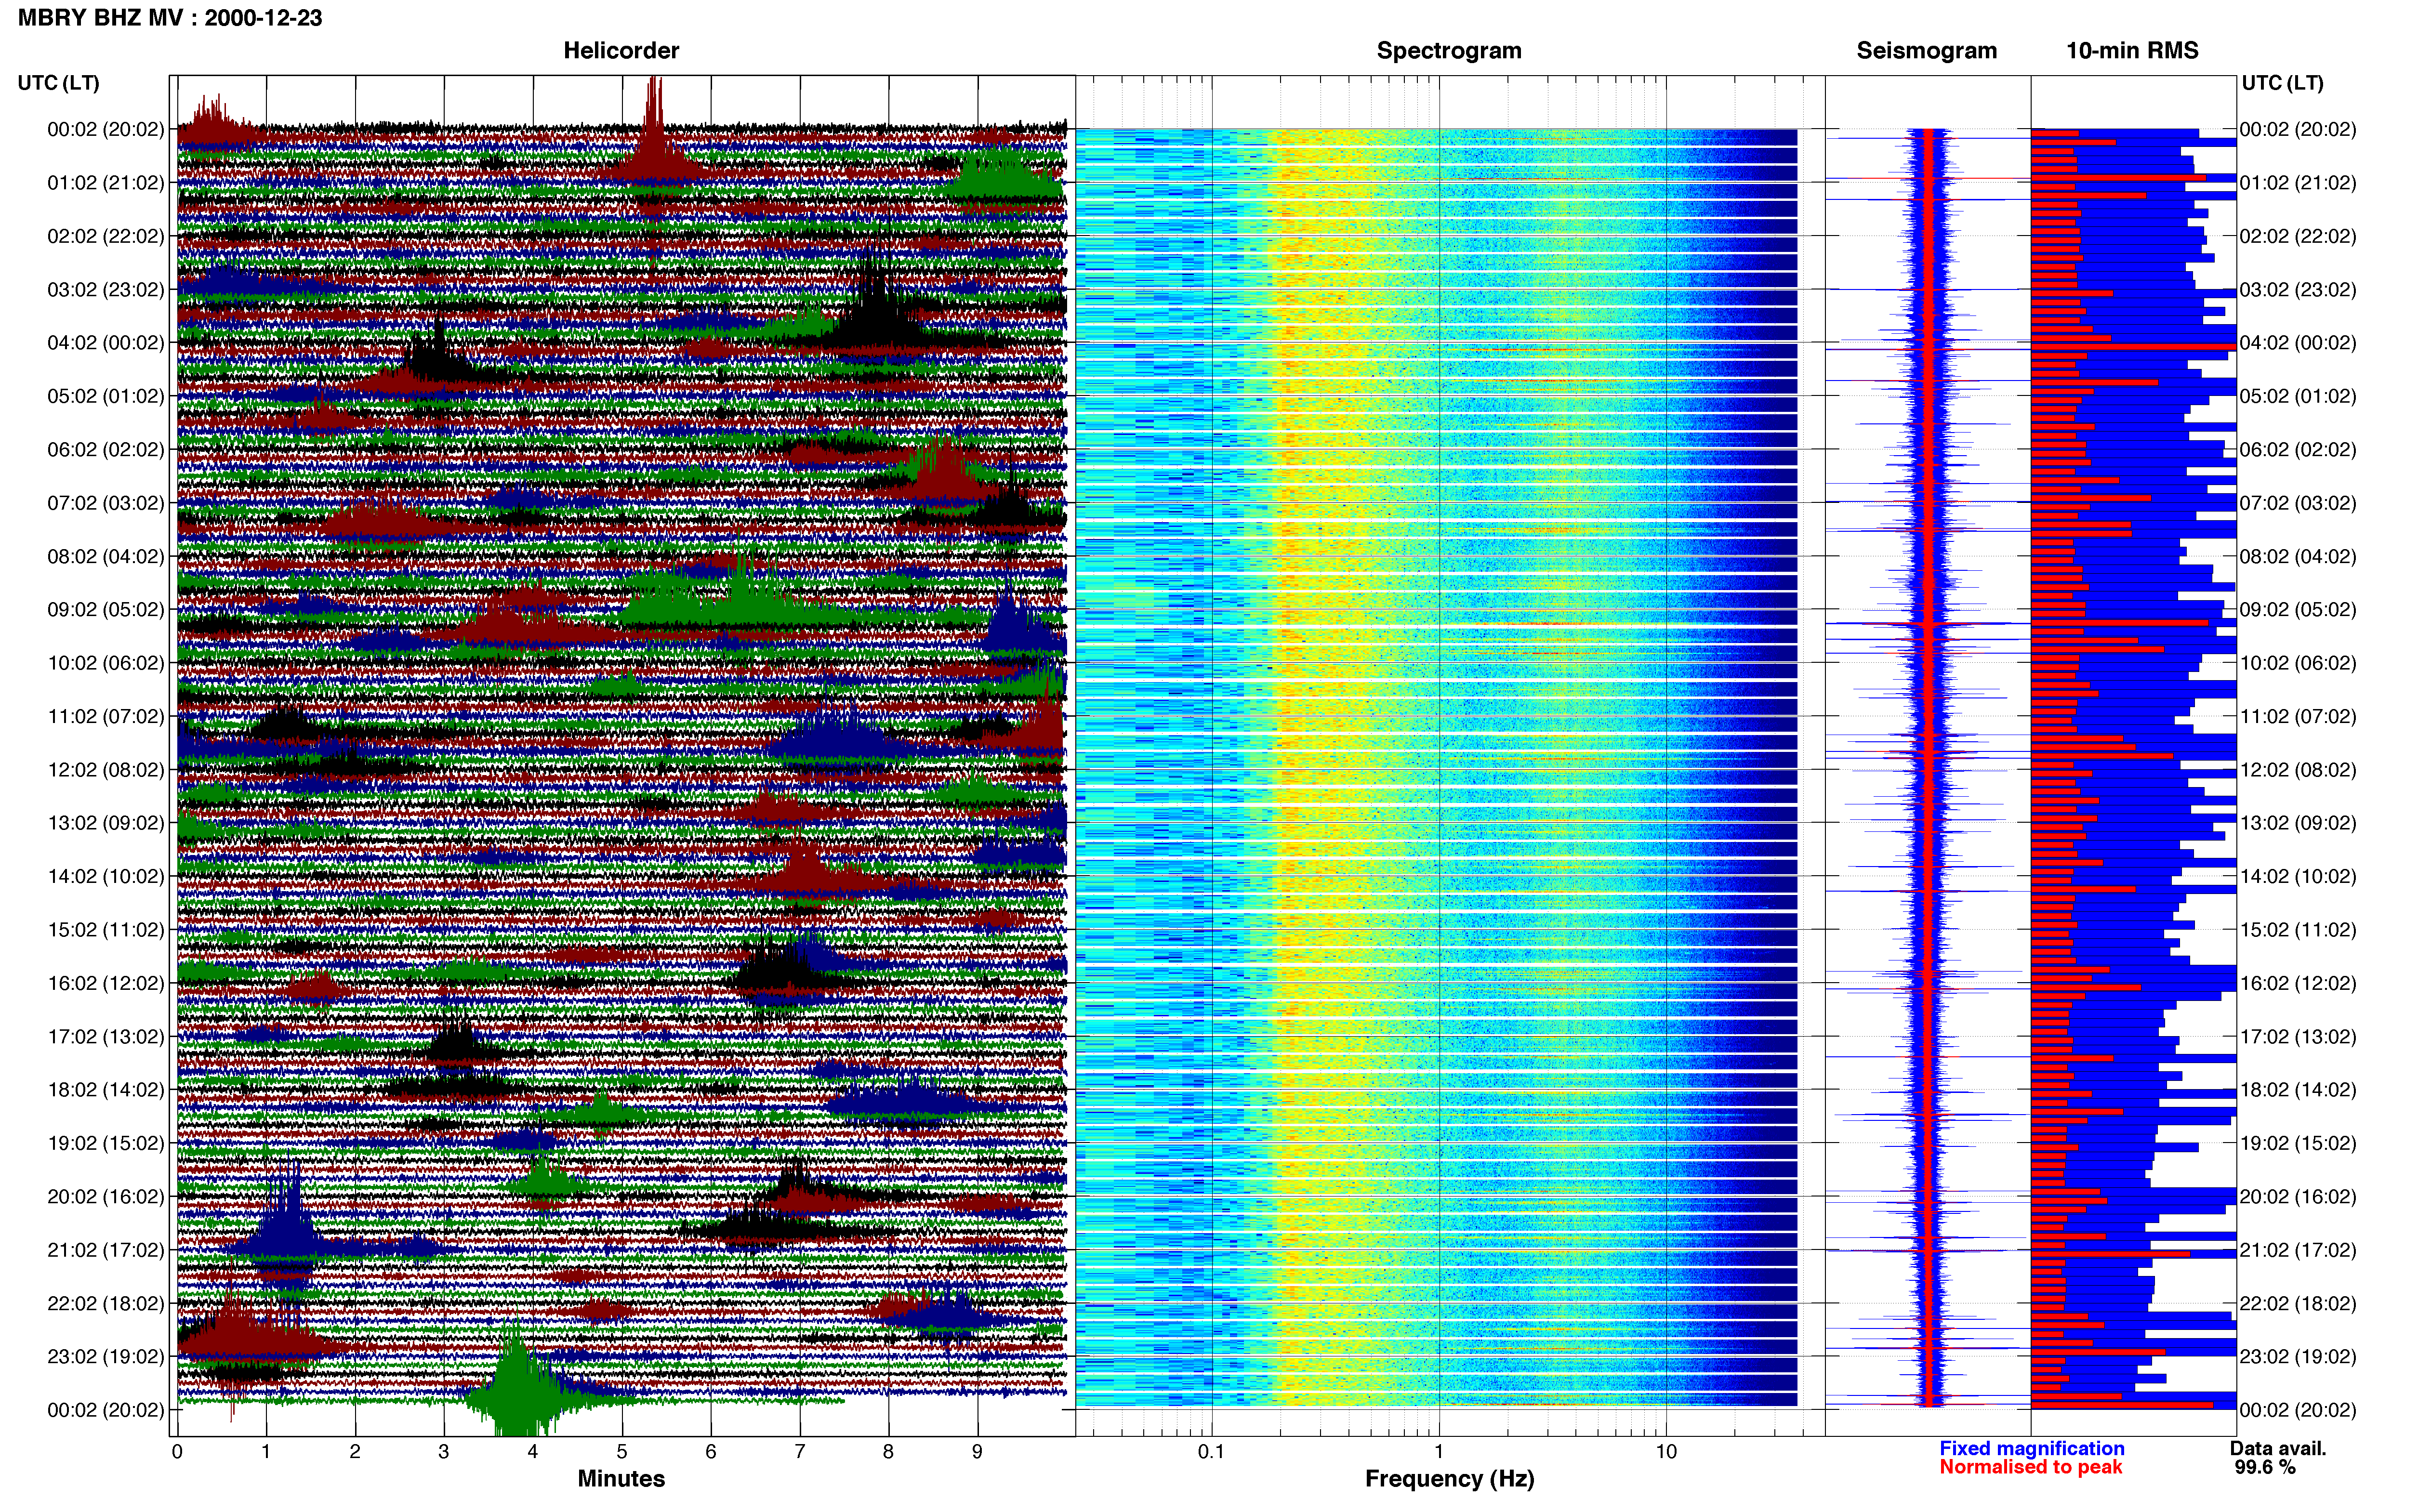Click left time label '13:02 (09:02)'

[x=106, y=822]
